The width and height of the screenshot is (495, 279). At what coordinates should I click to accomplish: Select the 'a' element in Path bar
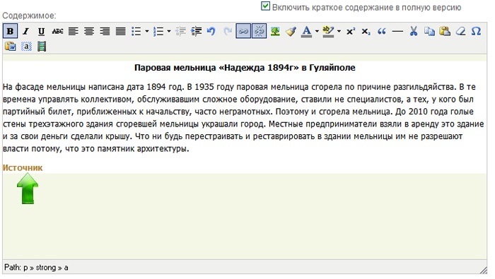tap(66, 268)
